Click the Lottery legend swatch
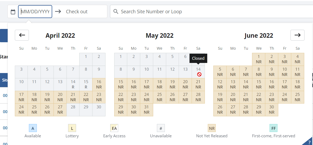 coord(72,128)
